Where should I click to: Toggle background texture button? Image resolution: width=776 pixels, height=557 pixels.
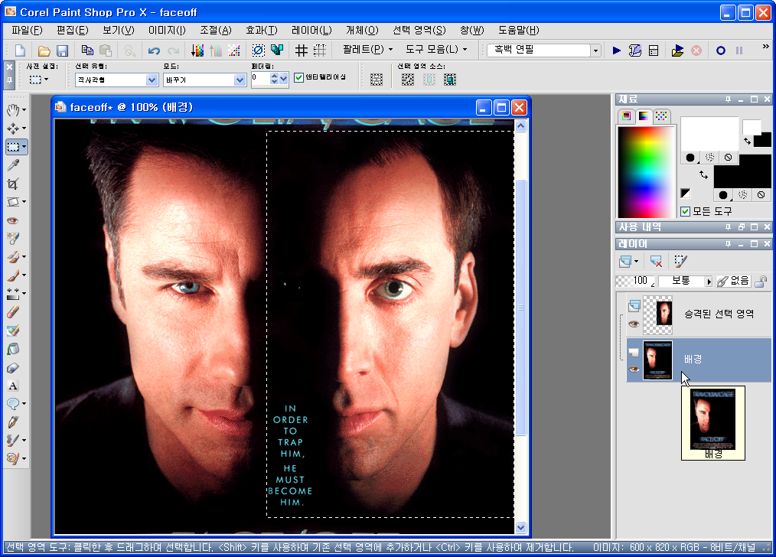(743, 194)
